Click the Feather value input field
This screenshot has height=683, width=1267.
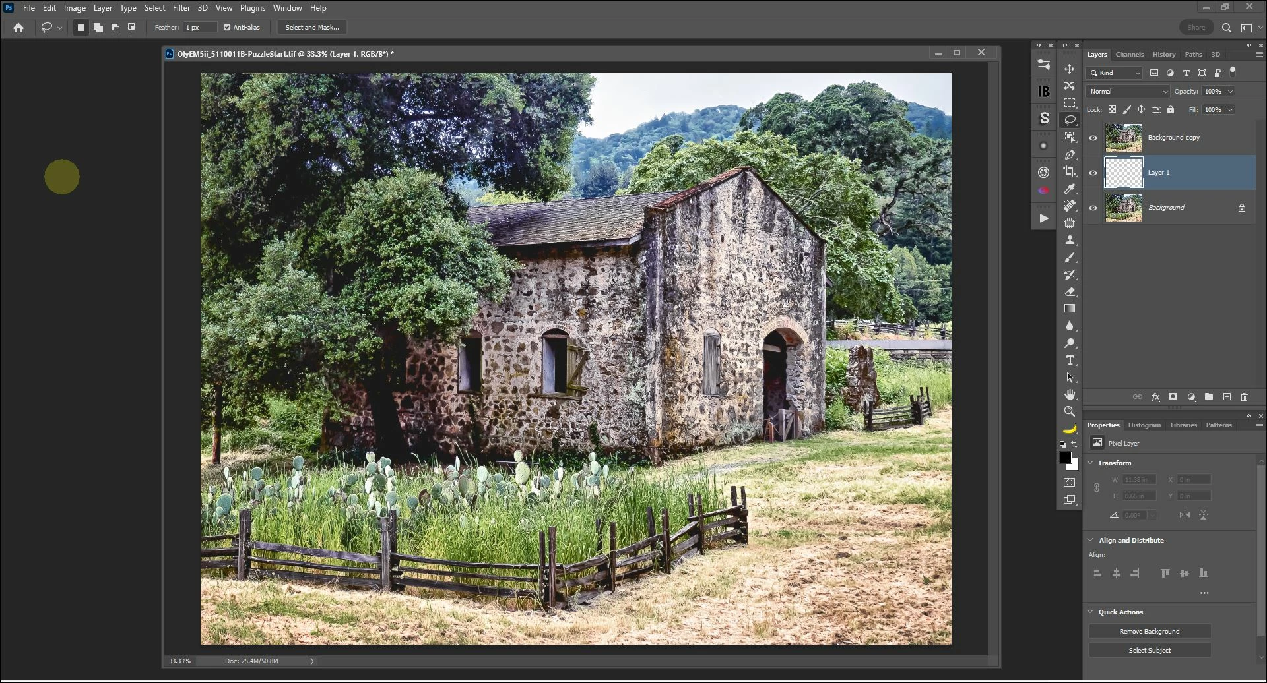click(200, 28)
